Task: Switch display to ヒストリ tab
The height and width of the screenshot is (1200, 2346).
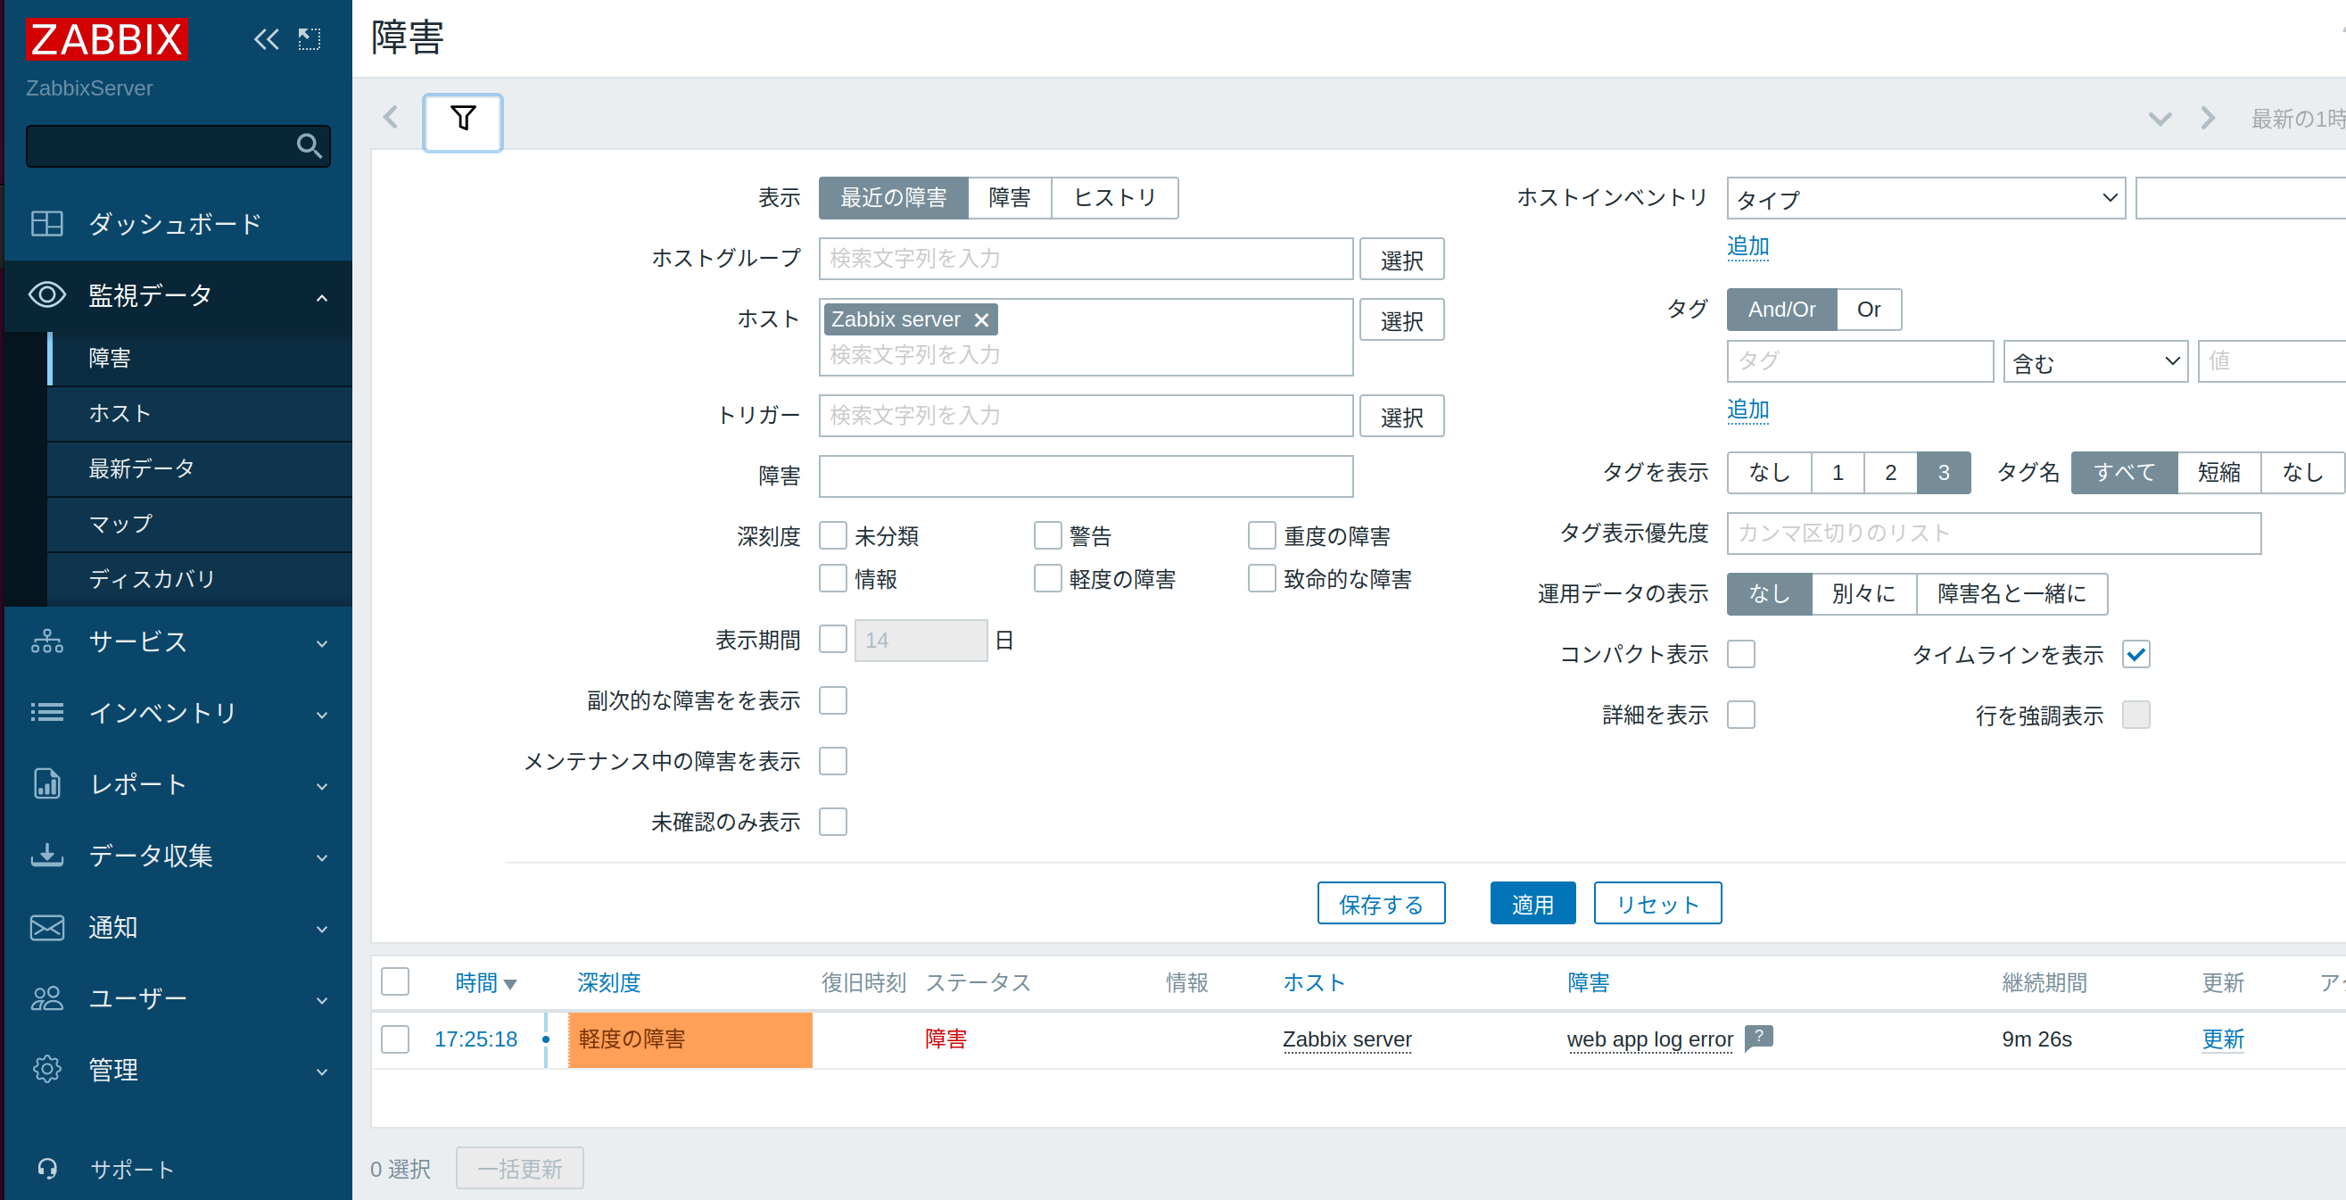Action: pyautogui.click(x=1114, y=198)
